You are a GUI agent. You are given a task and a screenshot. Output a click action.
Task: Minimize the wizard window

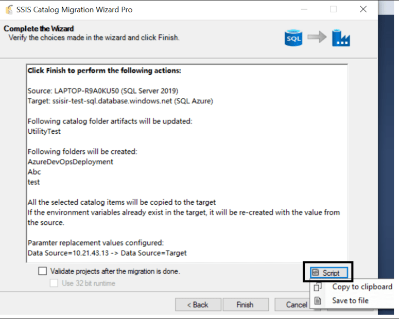[x=304, y=9]
